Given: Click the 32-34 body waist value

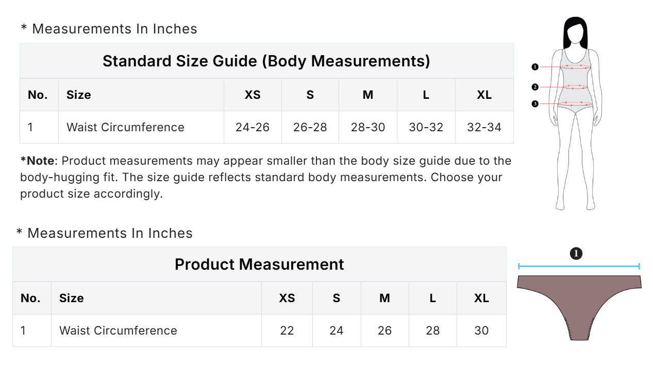Looking at the screenshot, I should pyautogui.click(x=484, y=127).
